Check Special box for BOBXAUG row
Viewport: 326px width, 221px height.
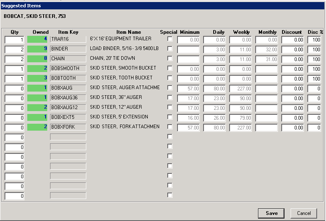click(x=170, y=88)
